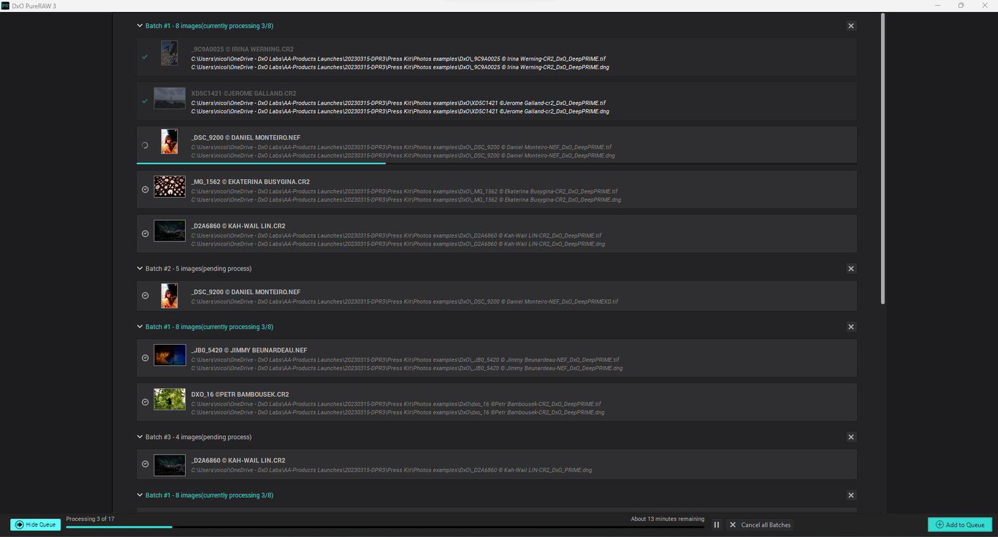Open the _JB0_5420 Jimmy Beunardeau thumbnail
This screenshot has height=537, width=998.
pos(169,355)
